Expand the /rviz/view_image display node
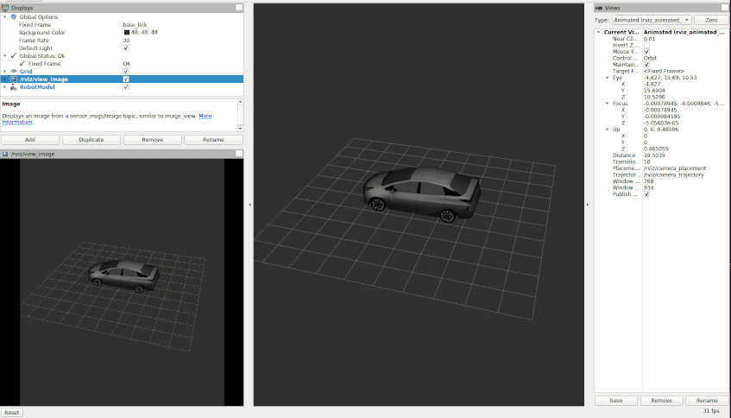 click(x=4, y=79)
